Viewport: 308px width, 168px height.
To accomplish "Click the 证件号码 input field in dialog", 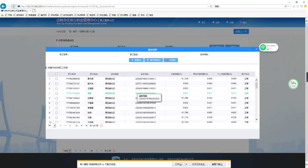I will pyautogui.click(x=234, y=55).
